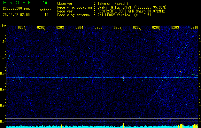The width and height of the screenshot is (201, 128).
Task: Click the Receiver field label
Action: (65, 11)
